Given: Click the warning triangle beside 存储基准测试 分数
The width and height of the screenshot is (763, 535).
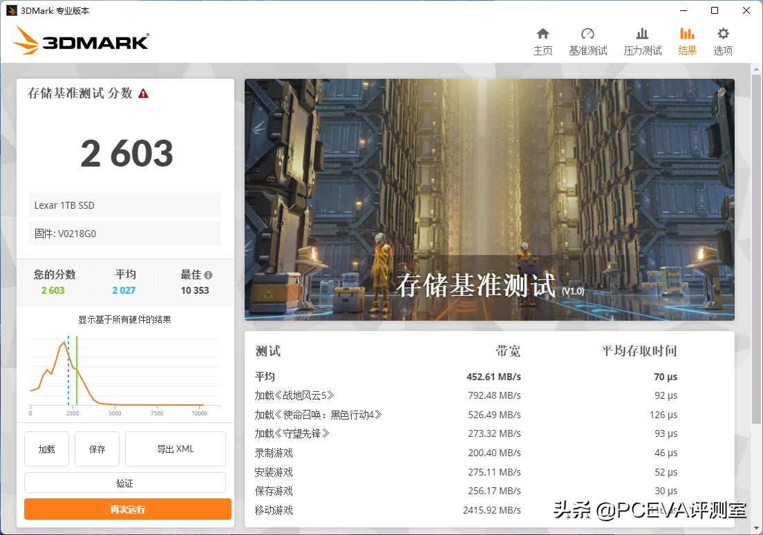Looking at the screenshot, I should pos(143,93).
